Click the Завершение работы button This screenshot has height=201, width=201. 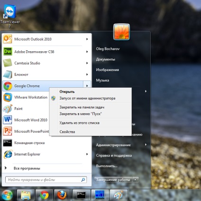[113, 180]
